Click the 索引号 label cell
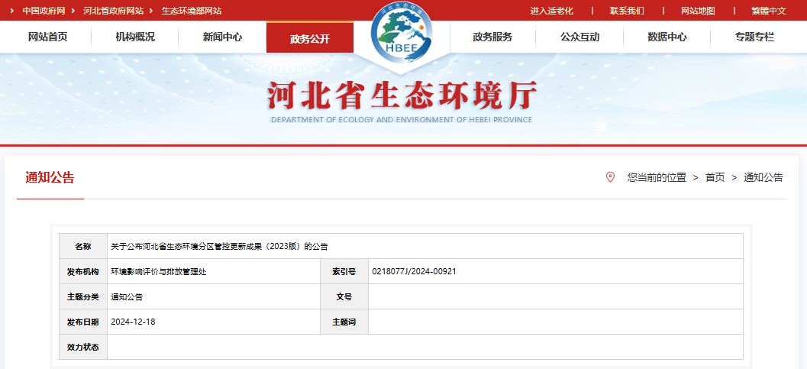Screen dimensions: 807x369 [x=344, y=271]
